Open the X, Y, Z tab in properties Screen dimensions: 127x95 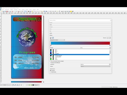[x=80, y=23]
